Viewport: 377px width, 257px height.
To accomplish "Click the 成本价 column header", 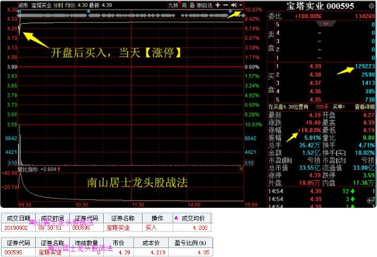I will point(151,243).
